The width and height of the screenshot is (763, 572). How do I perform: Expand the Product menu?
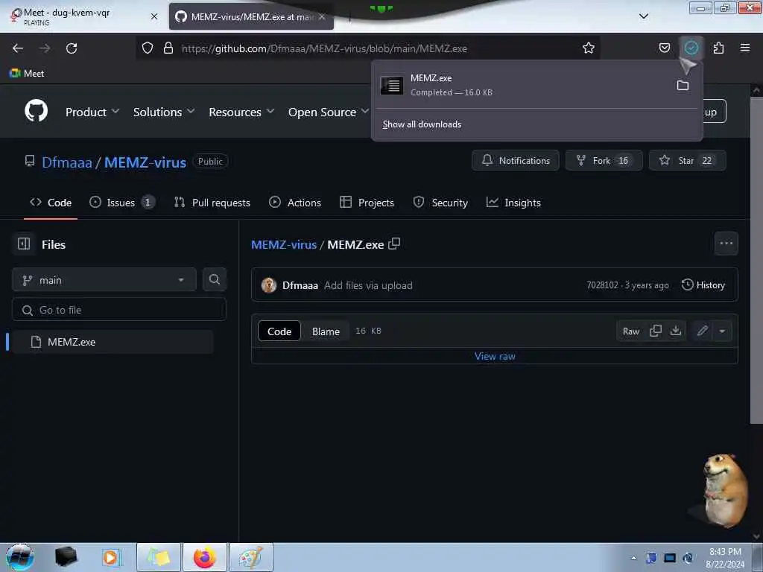[92, 112]
